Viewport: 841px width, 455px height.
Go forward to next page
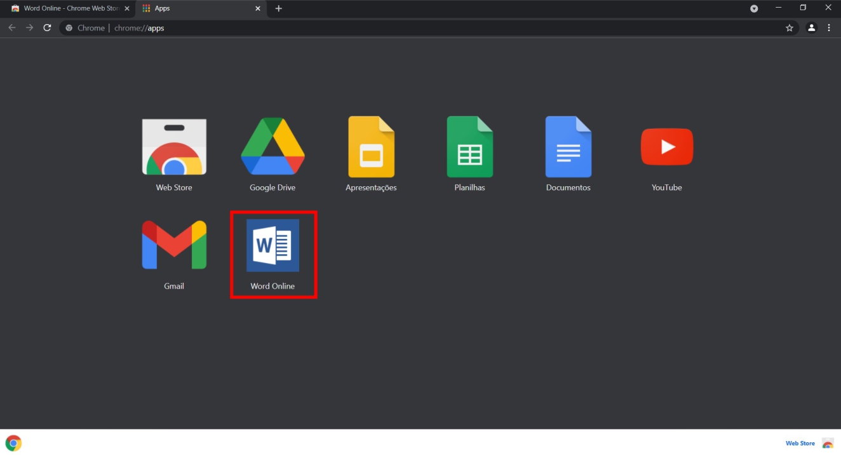coord(29,28)
